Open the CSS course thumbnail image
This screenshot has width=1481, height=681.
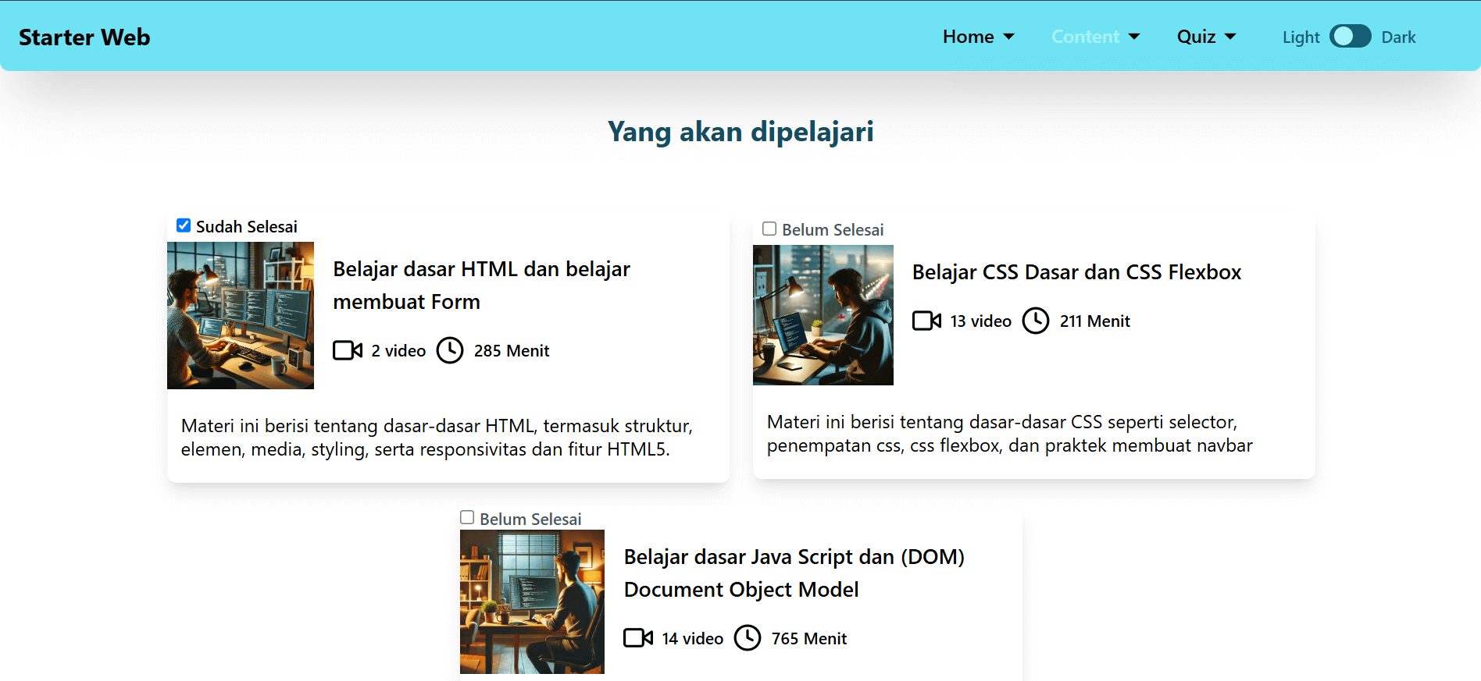pyautogui.click(x=823, y=315)
